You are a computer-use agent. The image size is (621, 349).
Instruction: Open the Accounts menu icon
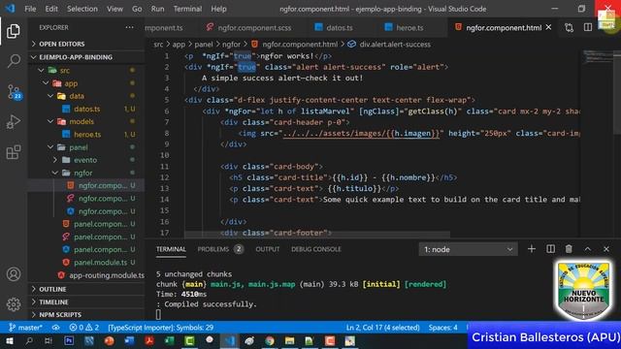click(14, 273)
